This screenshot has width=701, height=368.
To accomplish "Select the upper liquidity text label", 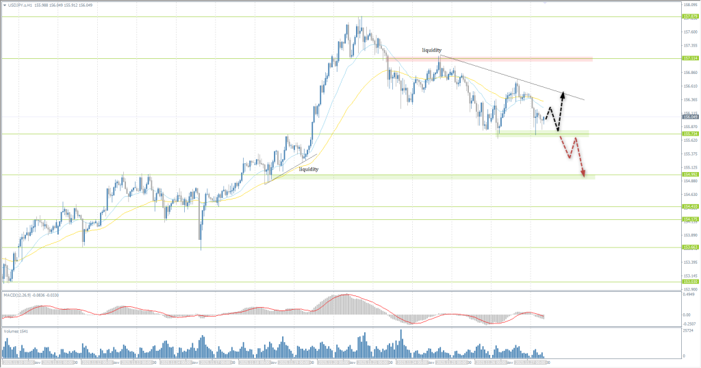I will coord(431,50).
